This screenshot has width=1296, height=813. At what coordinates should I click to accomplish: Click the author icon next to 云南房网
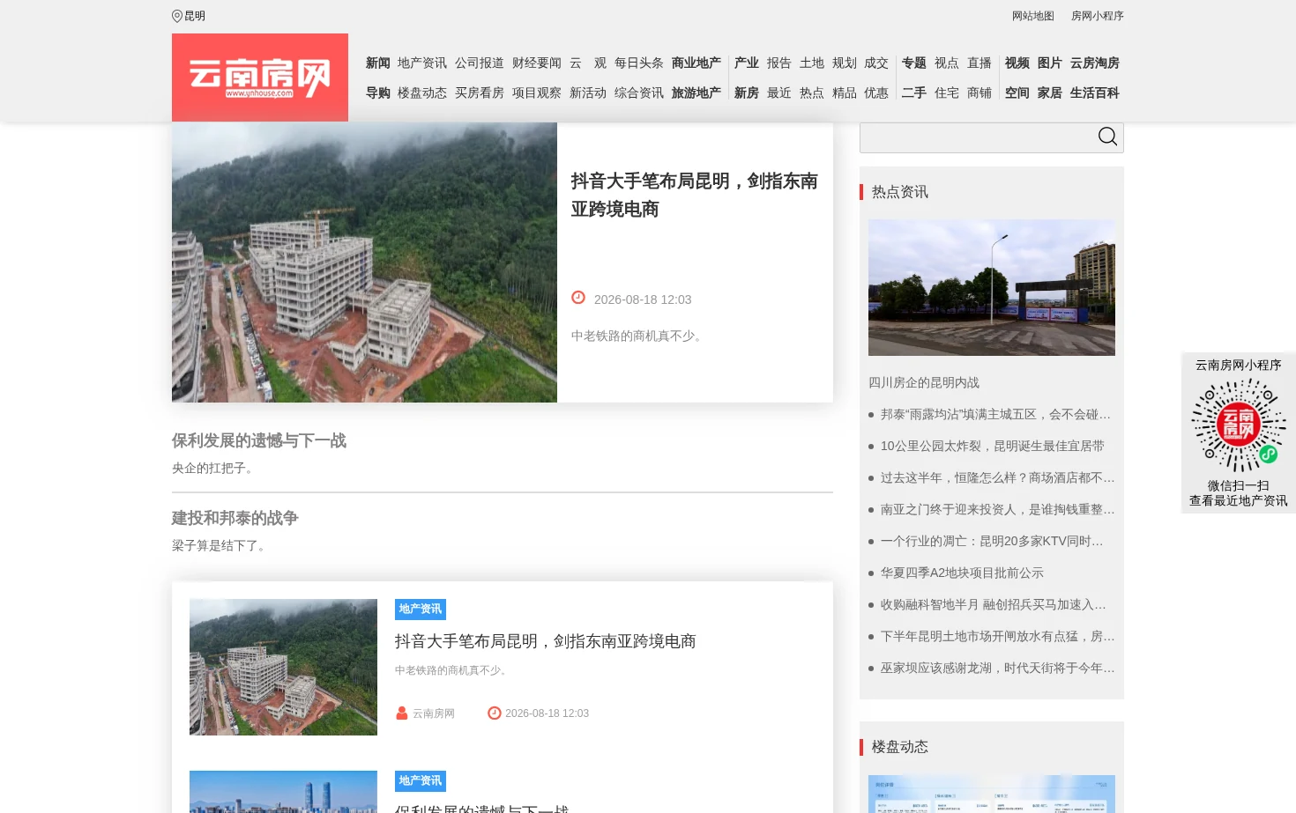[x=402, y=713]
